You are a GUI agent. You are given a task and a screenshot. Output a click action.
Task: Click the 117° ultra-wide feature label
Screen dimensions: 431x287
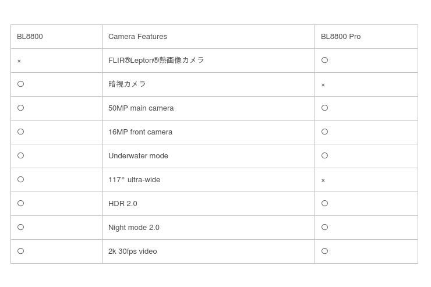134,180
